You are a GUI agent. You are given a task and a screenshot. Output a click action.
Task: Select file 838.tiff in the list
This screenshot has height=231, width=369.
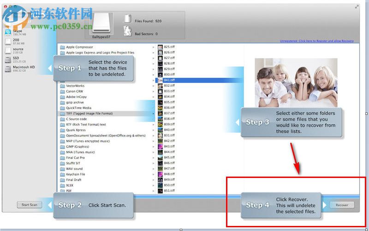pos(169,119)
